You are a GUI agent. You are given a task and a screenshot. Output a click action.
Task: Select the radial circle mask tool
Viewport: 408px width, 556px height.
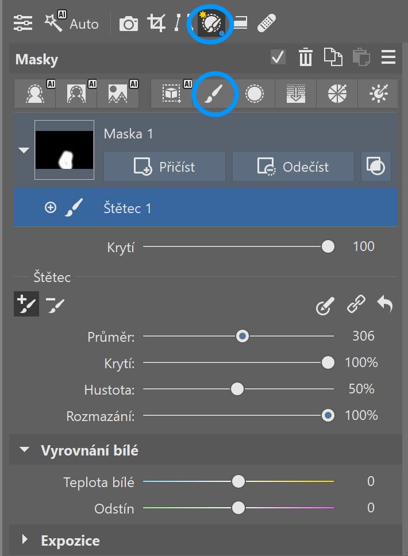(254, 94)
